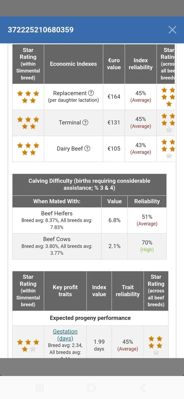Click the Calving Difficulty table header
This screenshot has height=399, width=184.
pos(89,185)
